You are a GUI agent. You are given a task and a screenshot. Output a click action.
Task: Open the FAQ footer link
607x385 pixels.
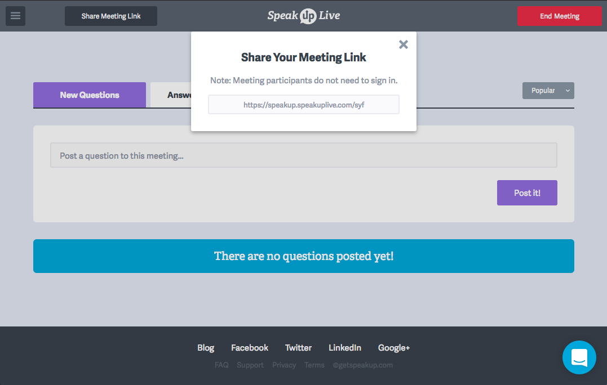point(221,365)
